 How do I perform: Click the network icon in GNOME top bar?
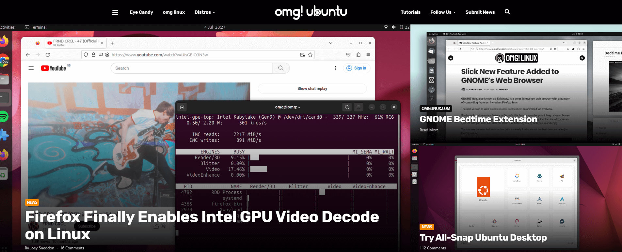click(386, 27)
